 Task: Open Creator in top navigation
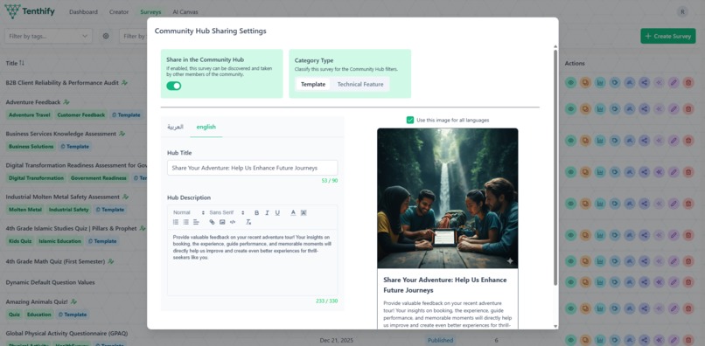tap(119, 12)
